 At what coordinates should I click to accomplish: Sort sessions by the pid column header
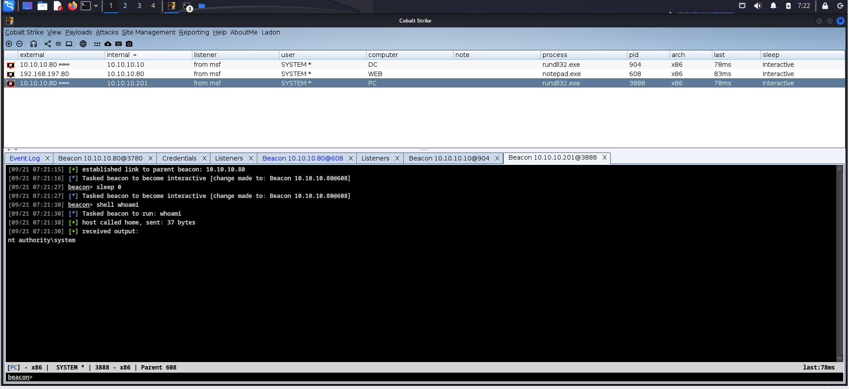[634, 55]
